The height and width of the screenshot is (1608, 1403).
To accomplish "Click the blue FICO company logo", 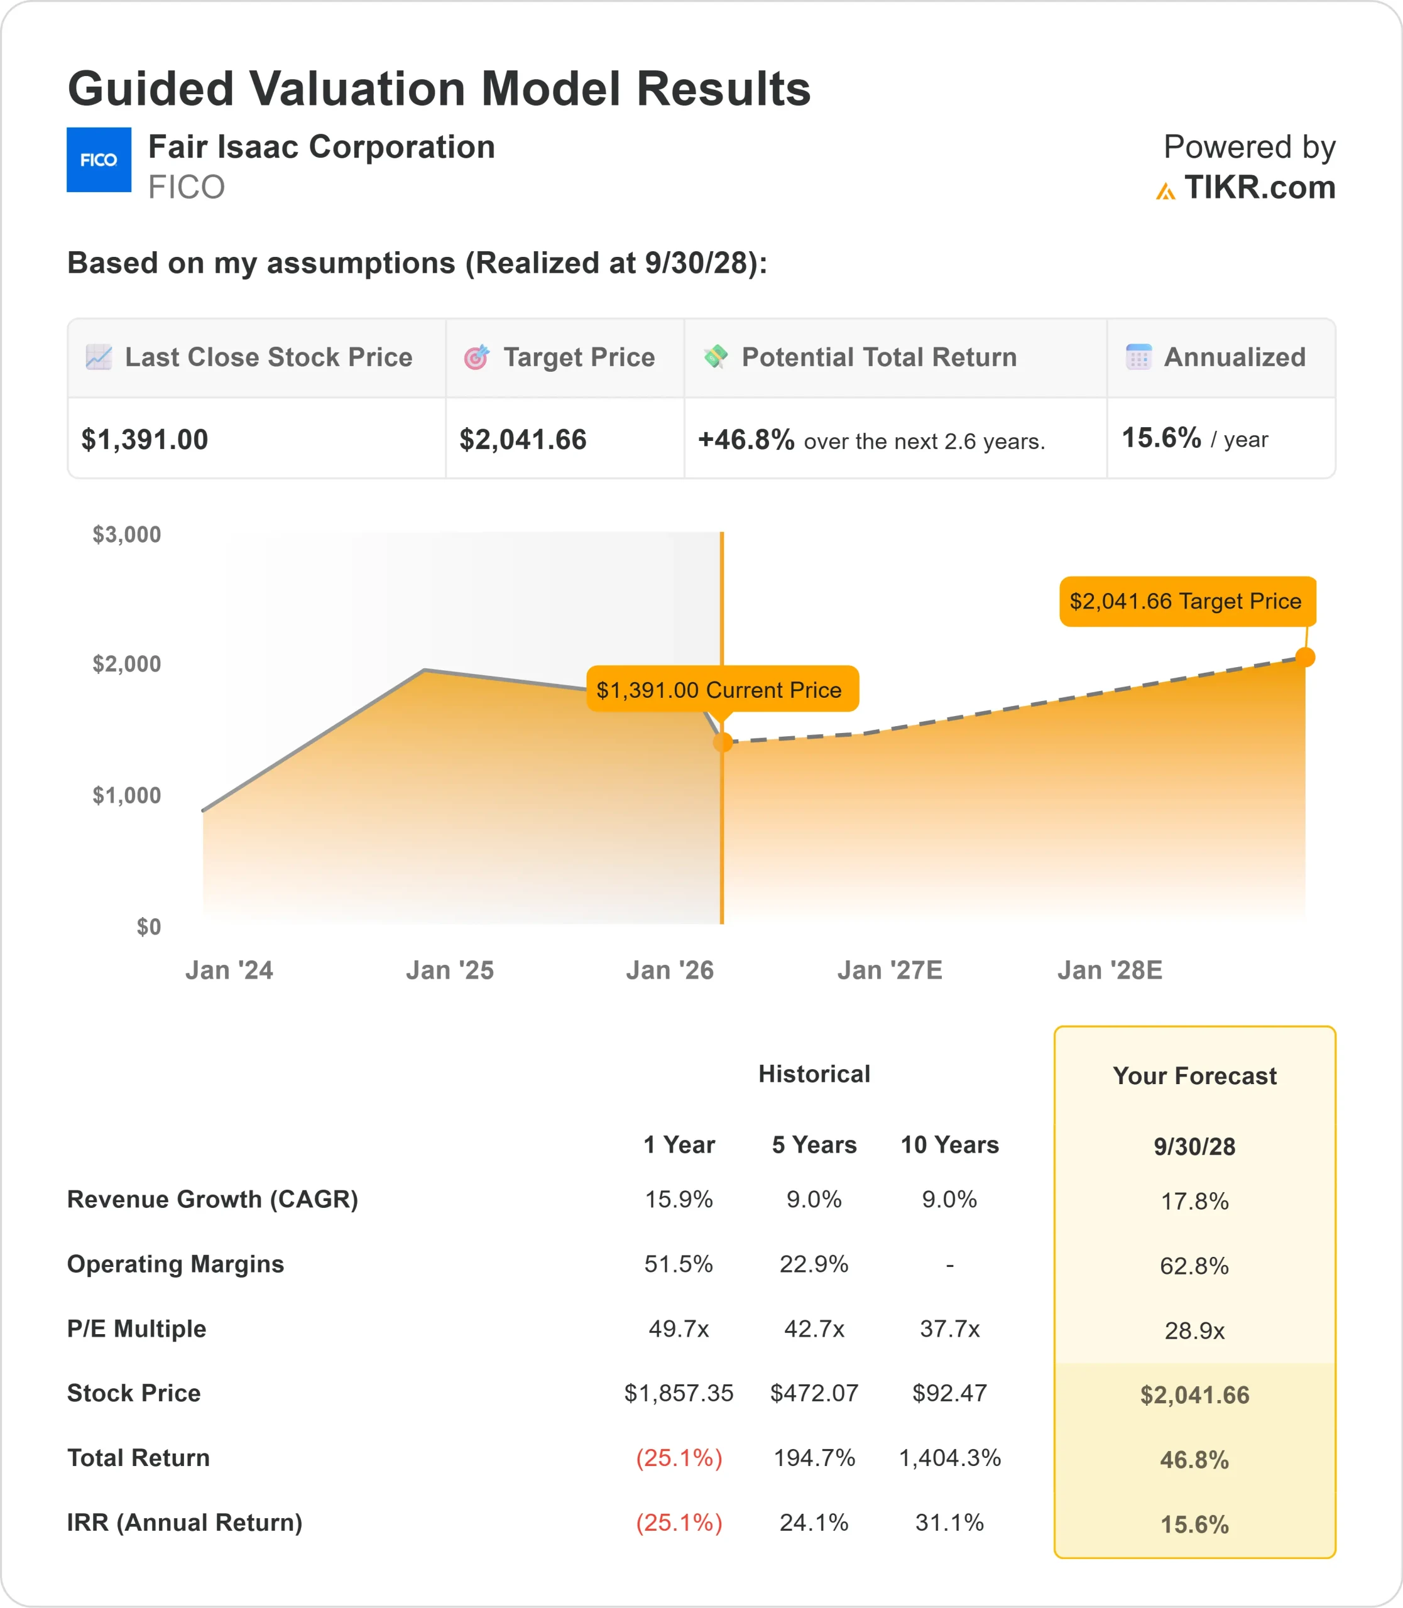I will 99,160.
